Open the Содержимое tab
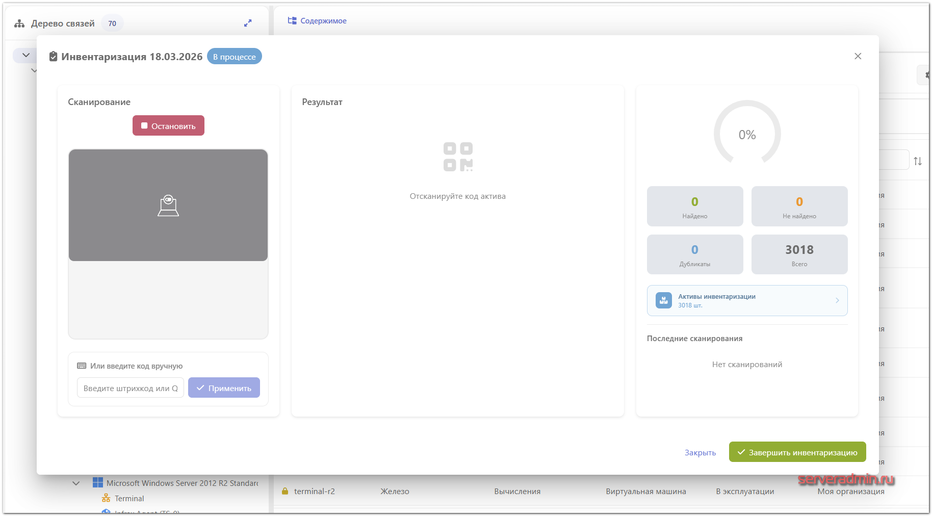 click(317, 21)
